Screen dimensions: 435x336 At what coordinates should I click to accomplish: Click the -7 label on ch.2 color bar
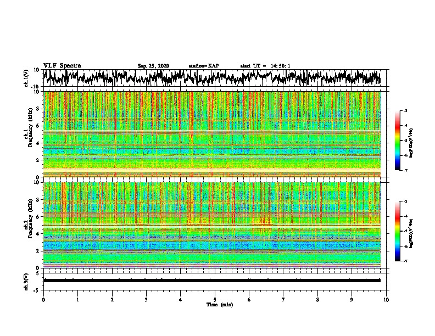tap(405, 261)
